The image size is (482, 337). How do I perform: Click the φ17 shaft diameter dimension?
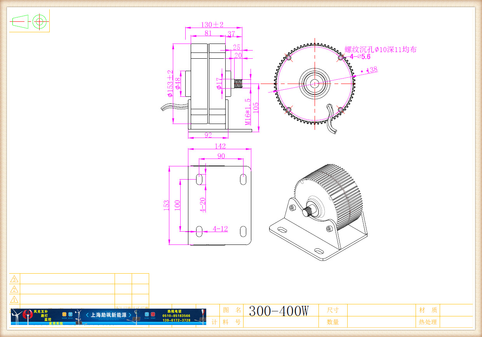click(219, 83)
